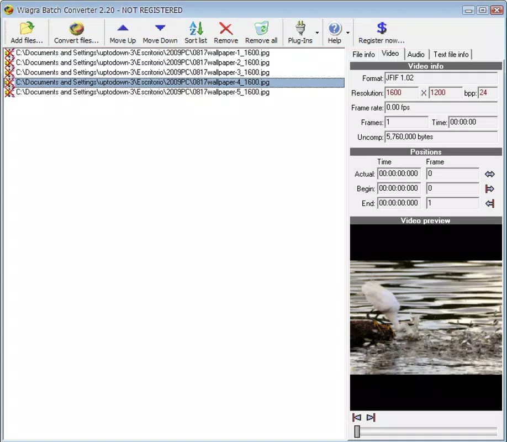This screenshot has height=442, width=507.
Task: Click the End frame field showing 1
Action: tap(452, 203)
